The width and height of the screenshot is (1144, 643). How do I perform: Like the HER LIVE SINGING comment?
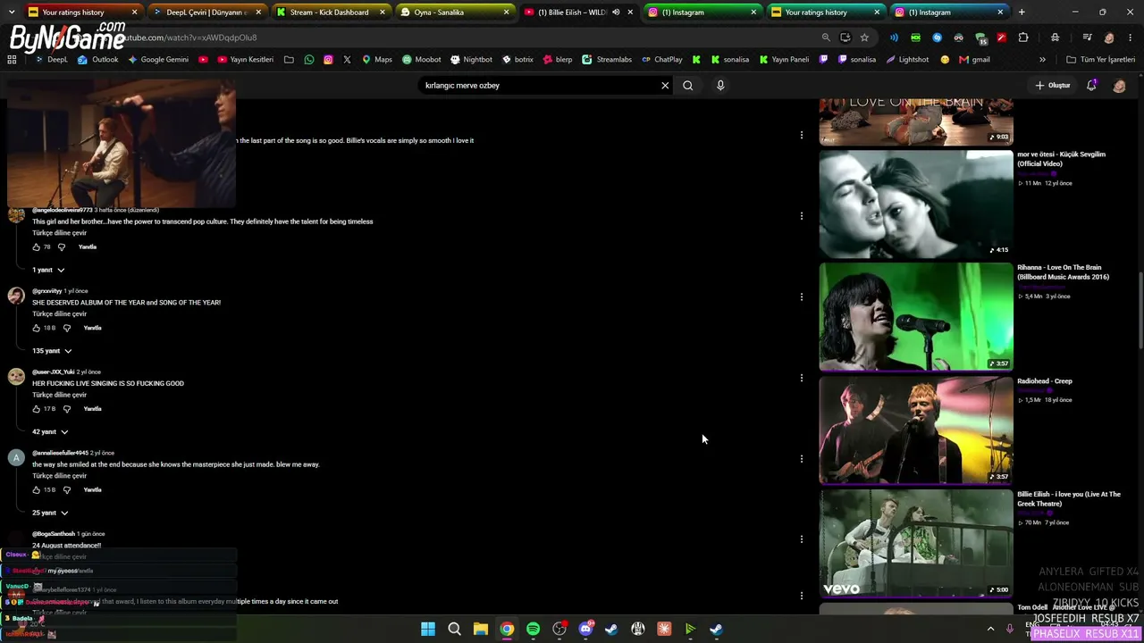37,409
